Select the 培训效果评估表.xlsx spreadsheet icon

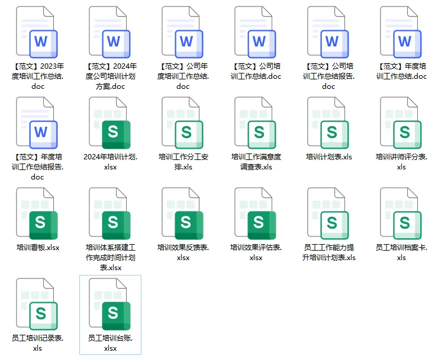coord(255,213)
